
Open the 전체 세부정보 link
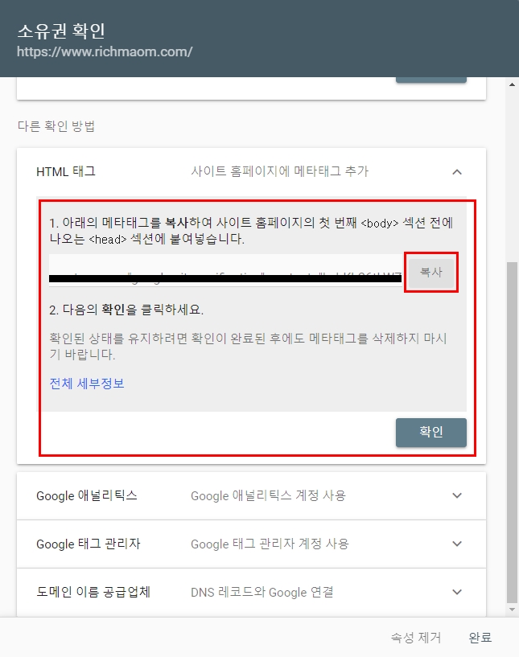tap(87, 384)
